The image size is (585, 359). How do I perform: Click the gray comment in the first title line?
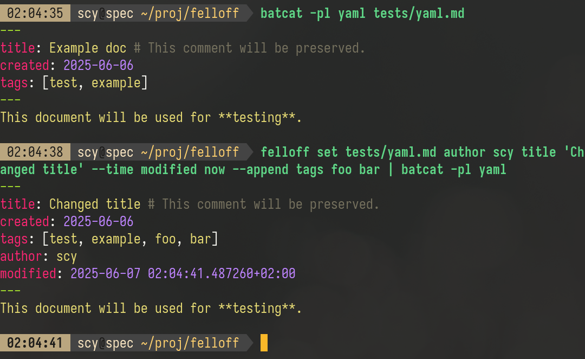pyautogui.click(x=249, y=48)
